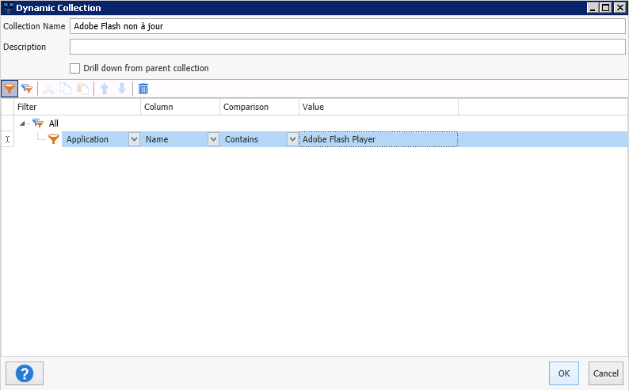Collapse the All group tree node
Image resolution: width=629 pixels, height=390 pixels.
(x=21, y=123)
